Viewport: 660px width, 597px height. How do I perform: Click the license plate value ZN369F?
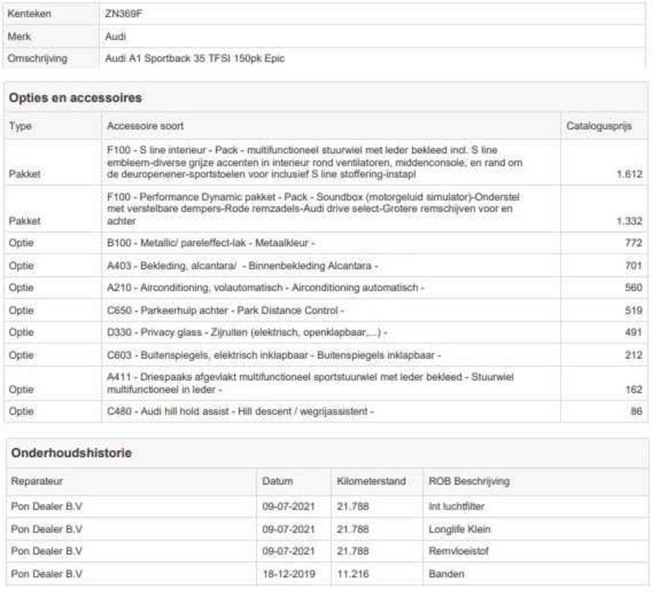[x=122, y=13]
